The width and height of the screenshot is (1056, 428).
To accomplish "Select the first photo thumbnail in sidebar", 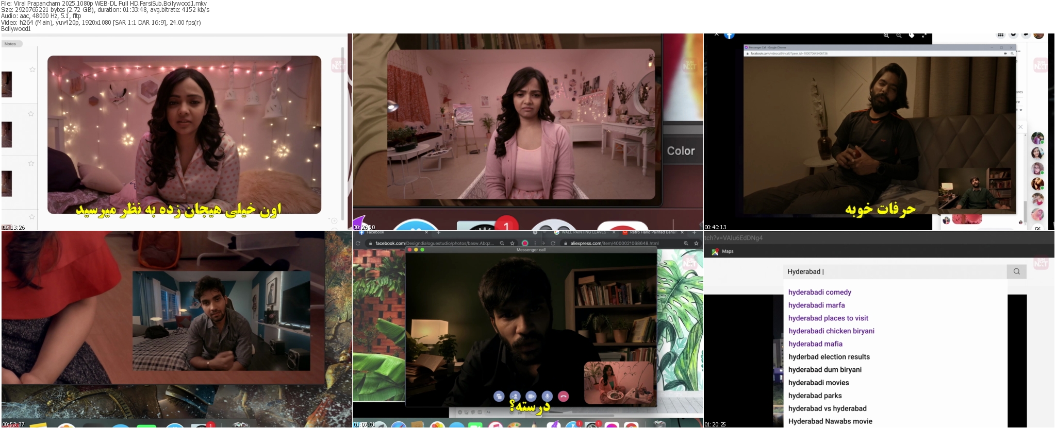I will (x=7, y=84).
